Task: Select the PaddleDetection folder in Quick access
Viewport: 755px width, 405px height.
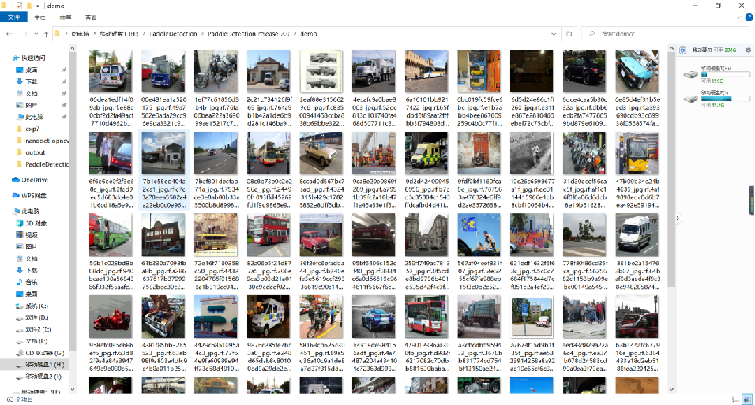Action: (x=43, y=164)
